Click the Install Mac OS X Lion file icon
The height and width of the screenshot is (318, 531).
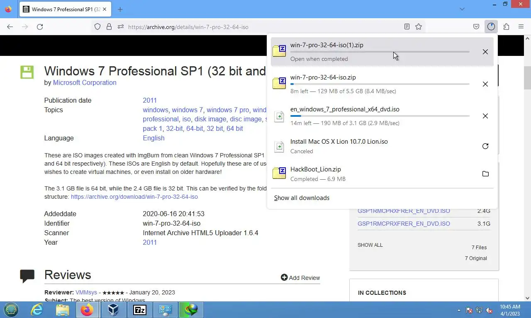(x=279, y=146)
